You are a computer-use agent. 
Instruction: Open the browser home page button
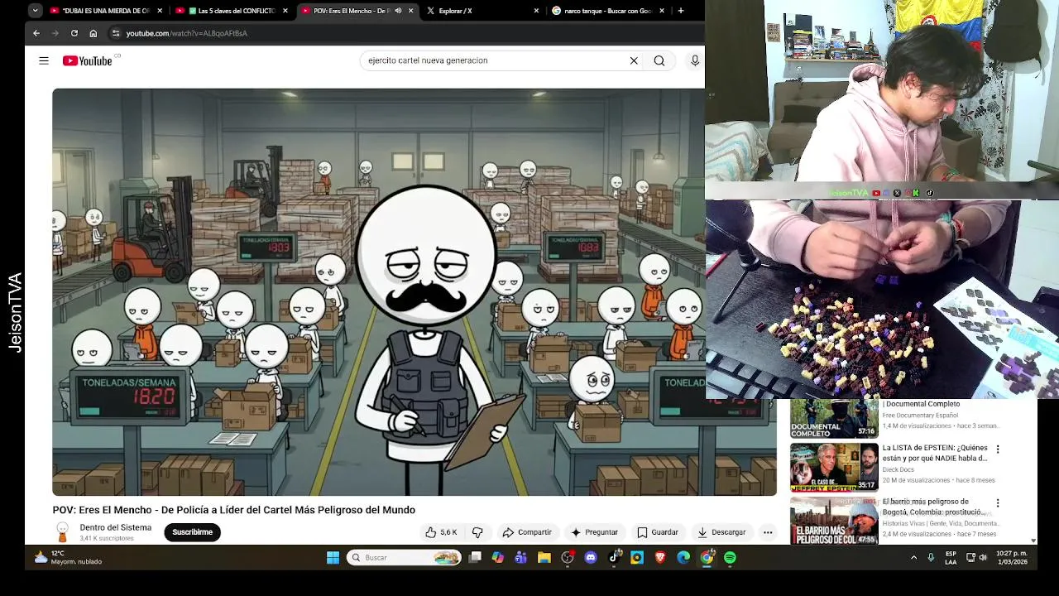(x=93, y=33)
